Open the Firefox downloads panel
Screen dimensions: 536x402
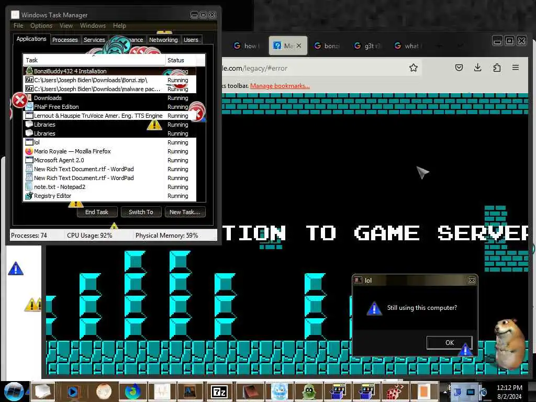[477, 68]
